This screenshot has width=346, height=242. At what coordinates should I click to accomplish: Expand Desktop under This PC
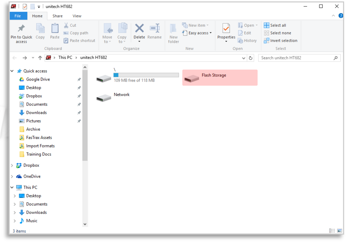click(x=15, y=196)
